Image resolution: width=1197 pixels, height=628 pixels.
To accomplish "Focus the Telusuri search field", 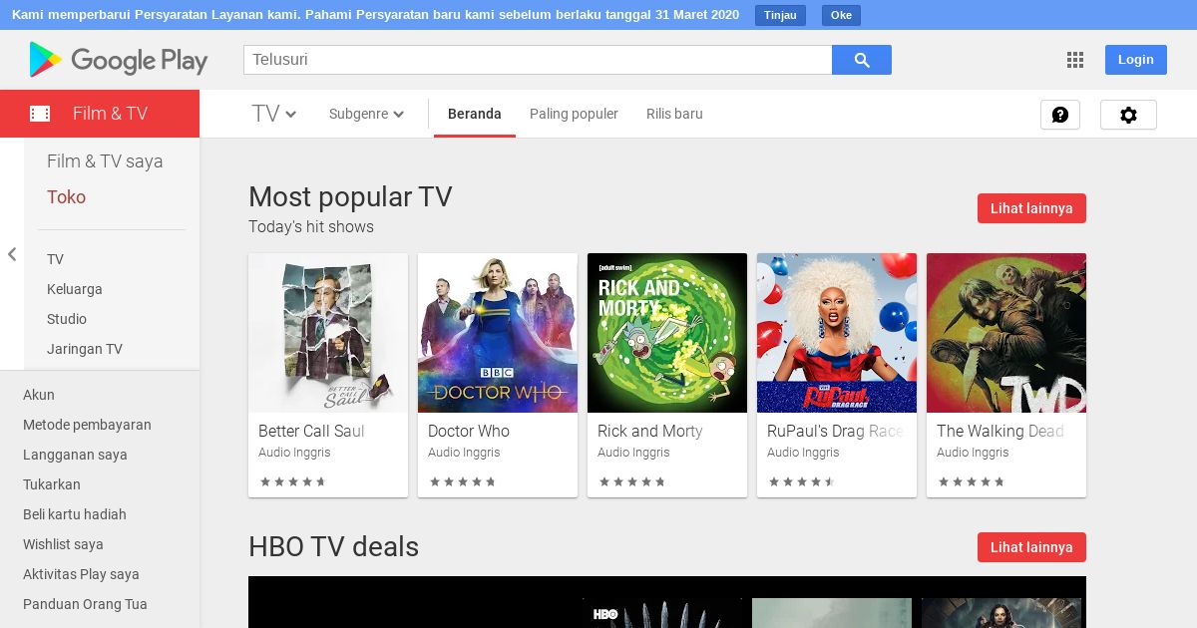I will point(538,60).
